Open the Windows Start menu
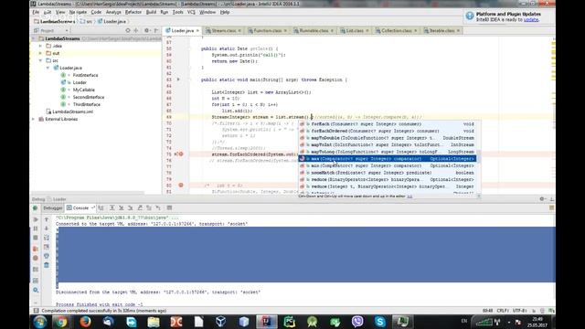Image resolution: width=585 pixels, height=329 pixels. pos(40,322)
